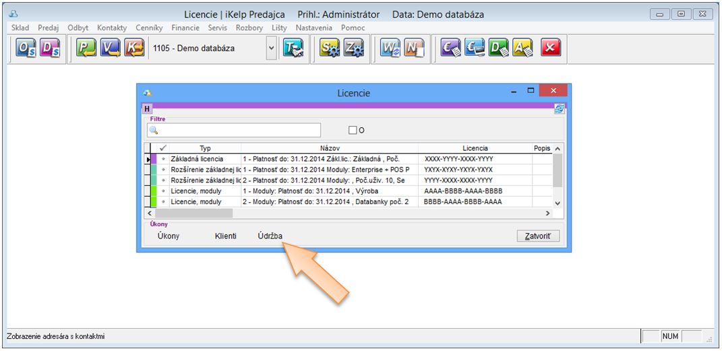
Task: Click the teal 'T' toolbar icon
Action: [293, 49]
